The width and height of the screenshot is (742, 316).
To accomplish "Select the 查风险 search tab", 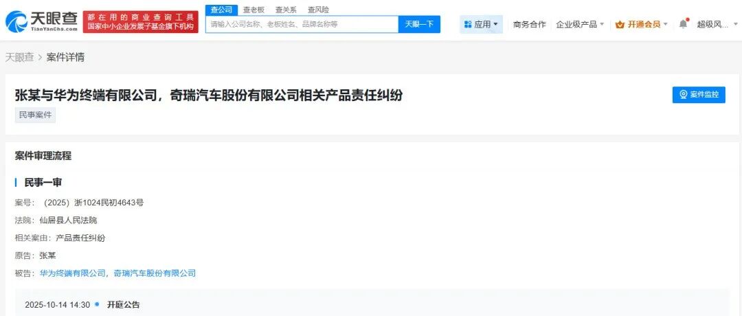I will click(318, 10).
